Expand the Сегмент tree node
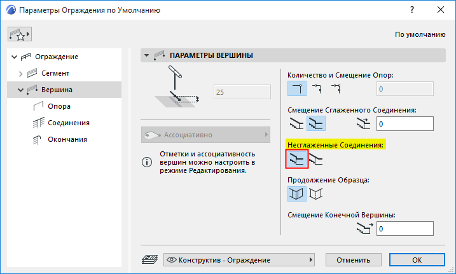 click(20, 74)
